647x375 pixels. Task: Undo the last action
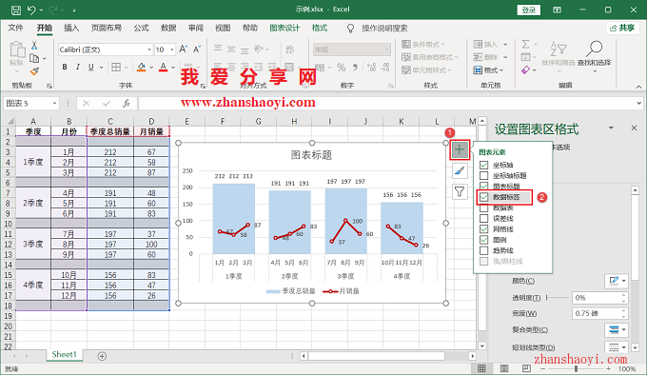(x=31, y=10)
